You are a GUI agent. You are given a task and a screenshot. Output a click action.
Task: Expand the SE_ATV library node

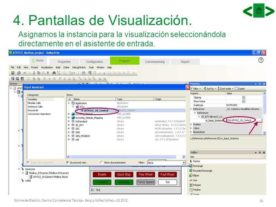(69, 125)
